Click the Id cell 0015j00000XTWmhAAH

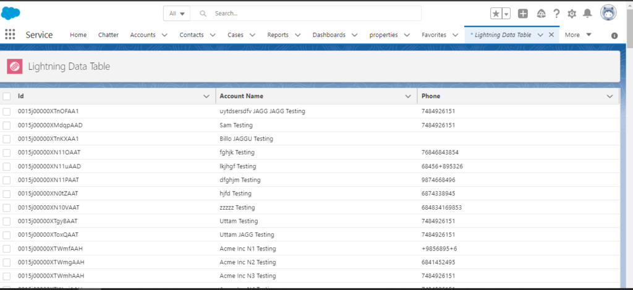pyautogui.click(x=51, y=276)
